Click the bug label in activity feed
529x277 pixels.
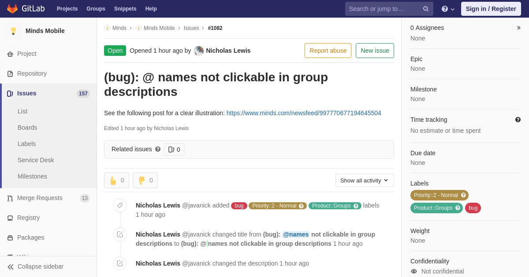[239, 206]
